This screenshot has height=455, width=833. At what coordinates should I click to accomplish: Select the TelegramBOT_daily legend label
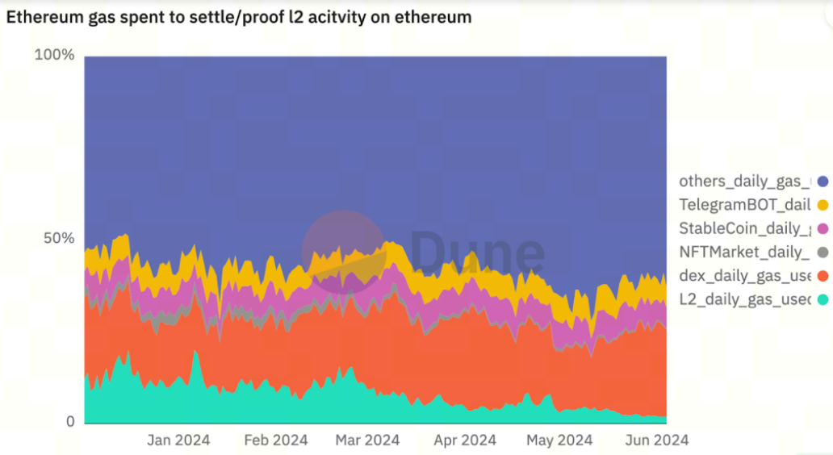point(745,205)
